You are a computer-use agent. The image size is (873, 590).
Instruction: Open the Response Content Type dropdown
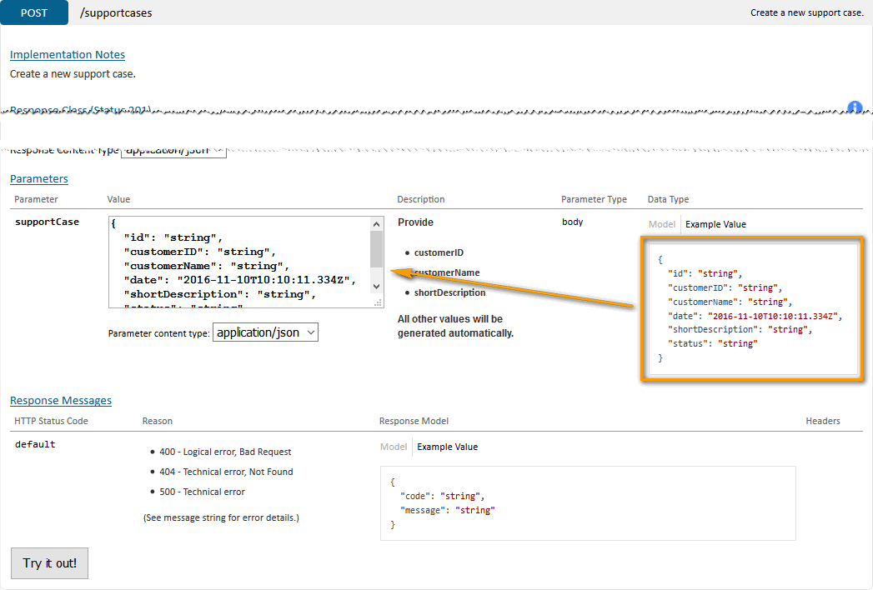173,151
